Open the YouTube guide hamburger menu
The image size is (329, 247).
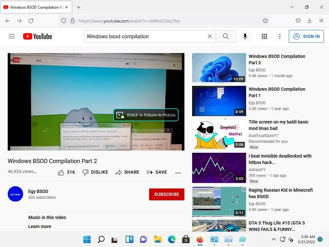(12, 36)
